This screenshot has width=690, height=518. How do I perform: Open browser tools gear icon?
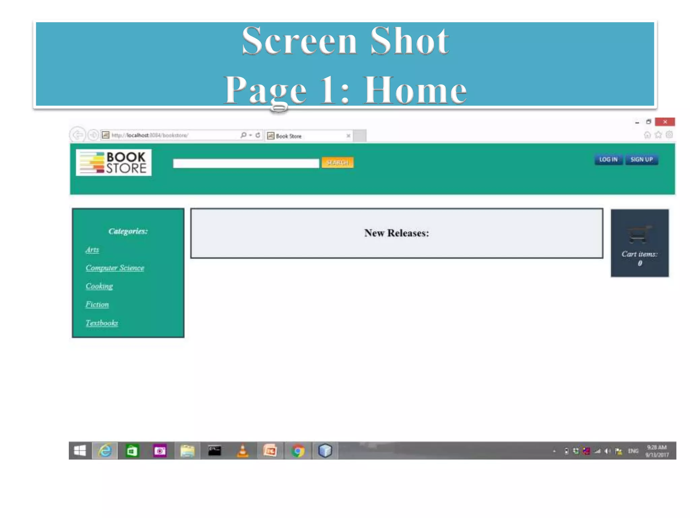pos(669,135)
